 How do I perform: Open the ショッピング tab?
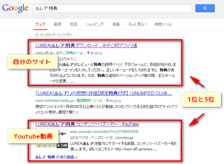coord(95,24)
